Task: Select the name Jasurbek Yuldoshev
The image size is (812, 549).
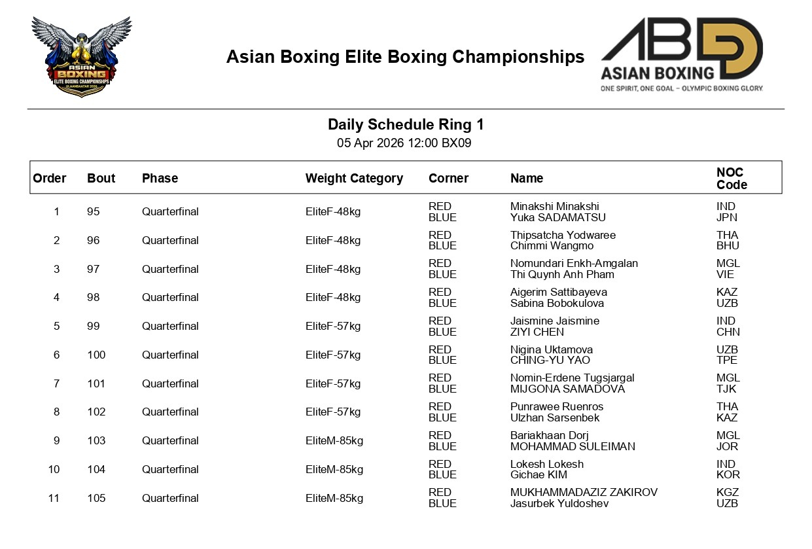Action: click(559, 504)
